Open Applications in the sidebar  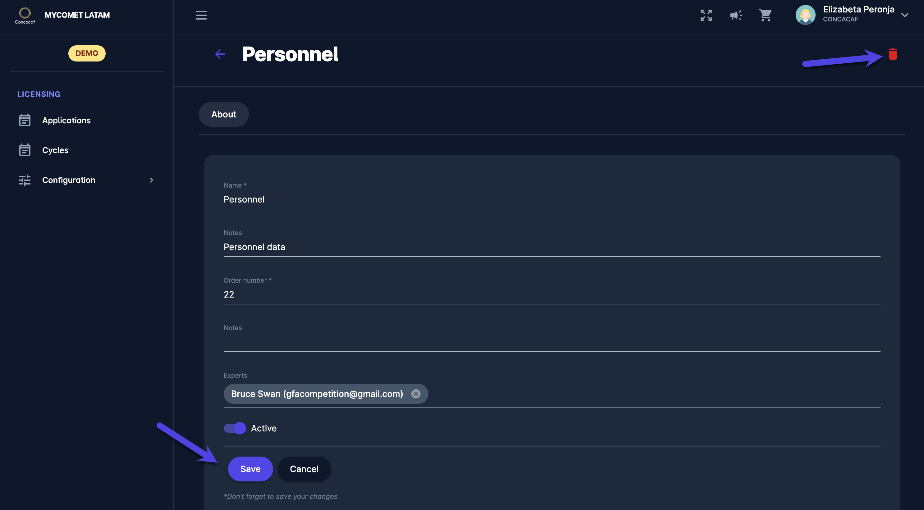(66, 121)
